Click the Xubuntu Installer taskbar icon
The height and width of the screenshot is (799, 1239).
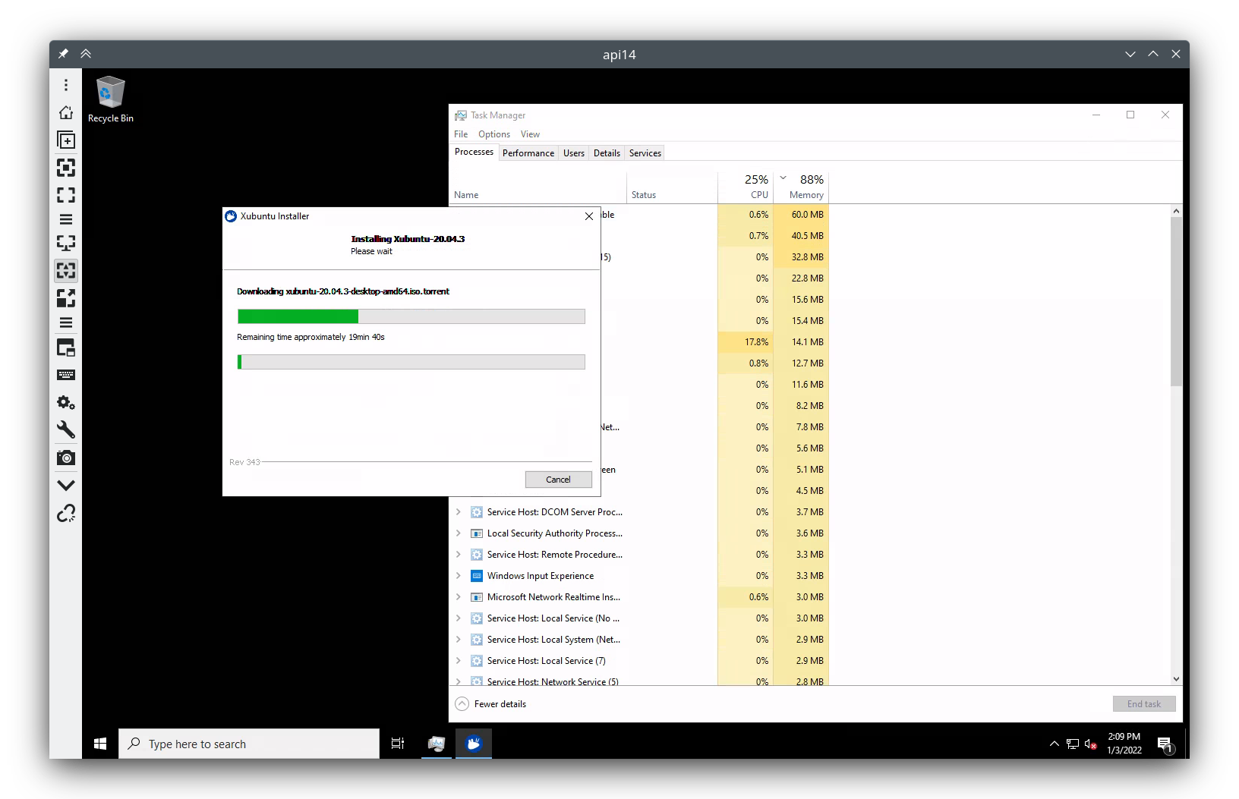[474, 744]
